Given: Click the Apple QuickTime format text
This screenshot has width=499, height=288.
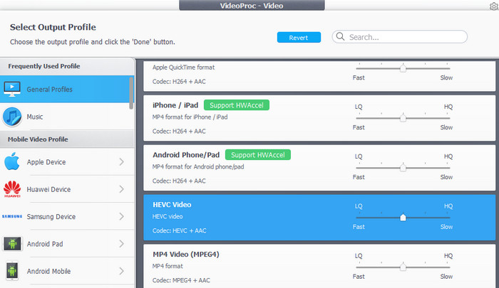Looking at the screenshot, I should pos(183,68).
